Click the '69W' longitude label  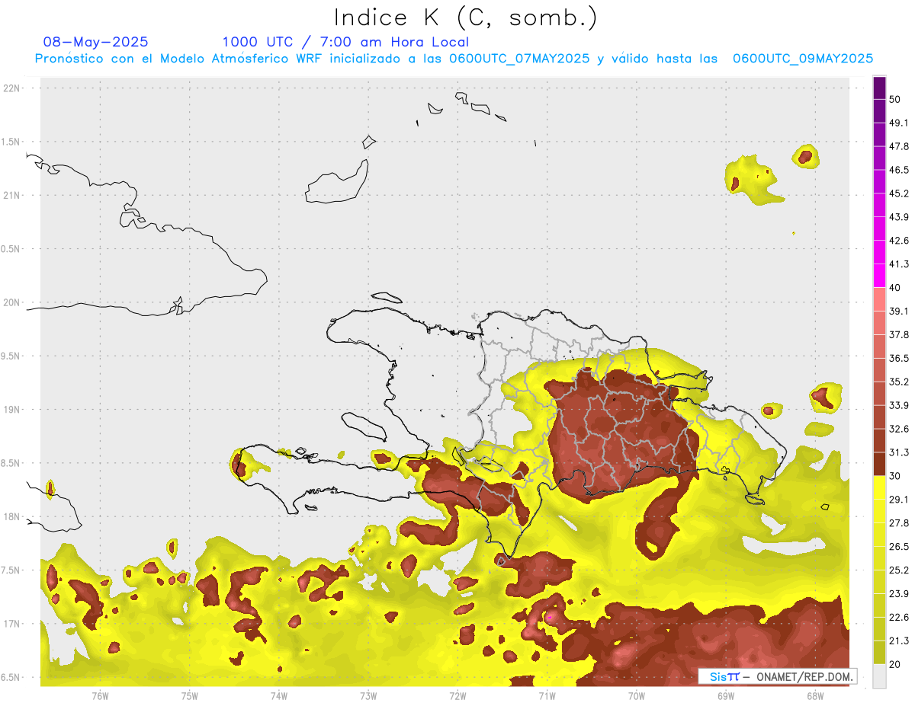[x=726, y=696]
